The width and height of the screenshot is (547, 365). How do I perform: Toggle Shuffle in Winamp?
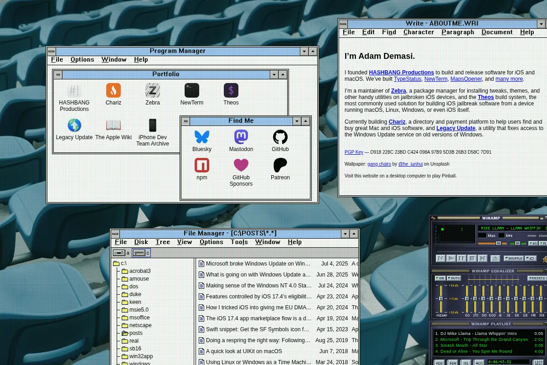514,258
